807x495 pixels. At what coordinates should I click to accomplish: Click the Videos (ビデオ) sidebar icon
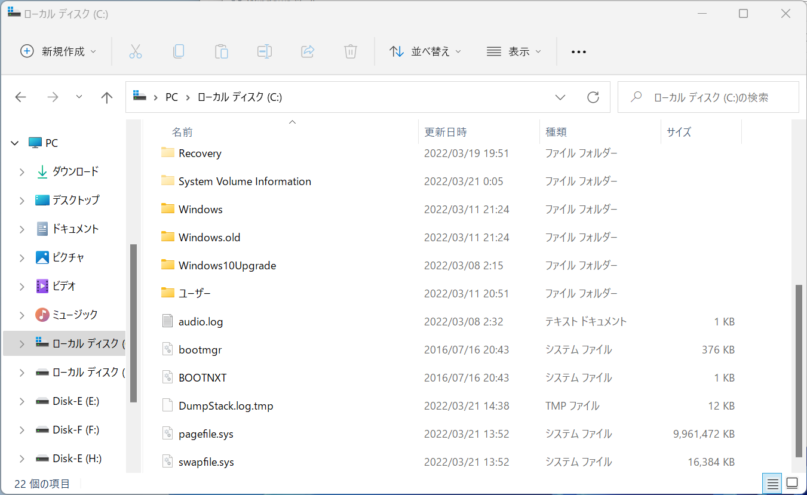42,286
